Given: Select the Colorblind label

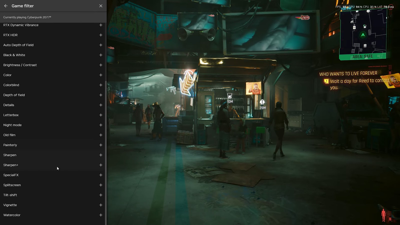Looking at the screenshot, I should click(x=11, y=85).
